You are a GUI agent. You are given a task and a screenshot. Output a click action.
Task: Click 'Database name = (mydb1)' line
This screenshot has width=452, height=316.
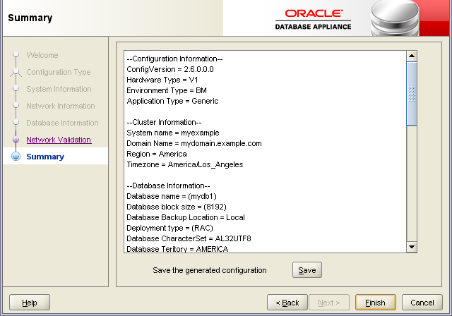coord(172,196)
